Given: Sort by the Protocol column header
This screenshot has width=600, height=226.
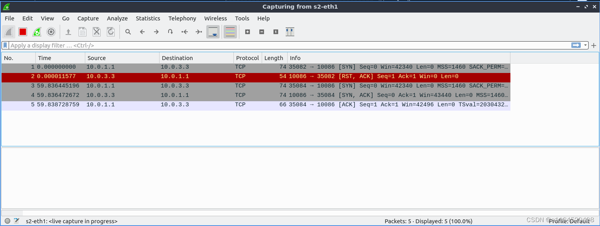Looking at the screenshot, I should pos(248,58).
